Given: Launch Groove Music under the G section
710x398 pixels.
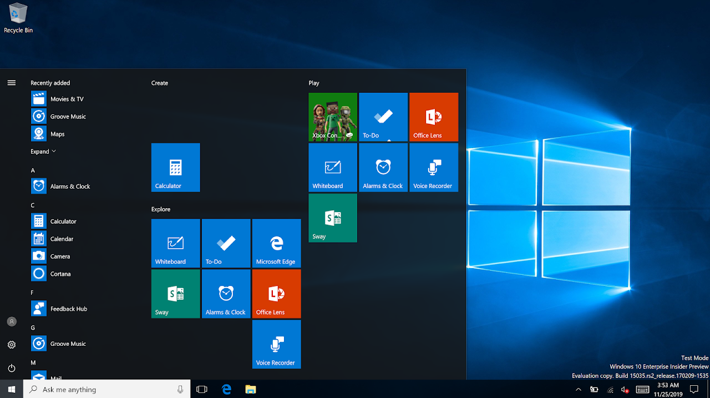Looking at the screenshot, I should [81, 344].
